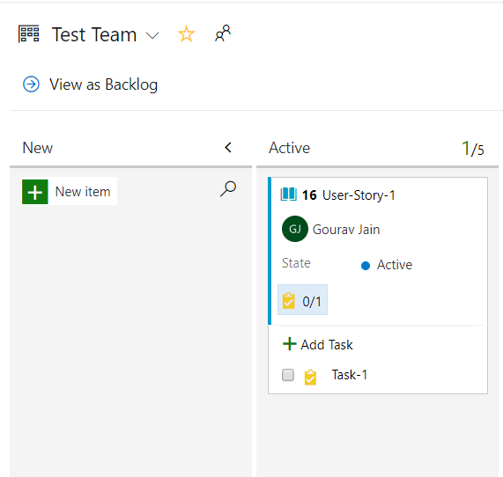503x477 pixels.
Task: Click the State label on card
Action: pos(296,263)
